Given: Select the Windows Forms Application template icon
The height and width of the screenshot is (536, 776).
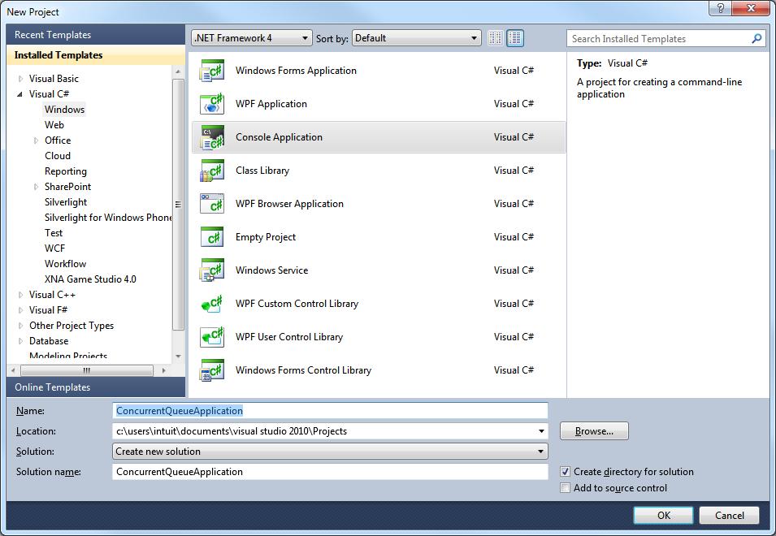Looking at the screenshot, I should point(212,71).
